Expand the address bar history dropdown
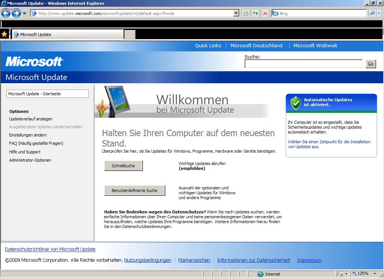The height and width of the screenshot is (279, 384). coord(236,13)
